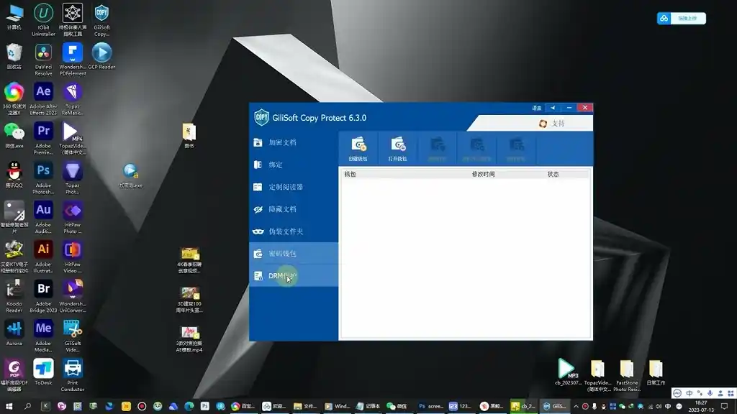Open Aurora desktop icon
The image size is (737, 414).
point(14,333)
